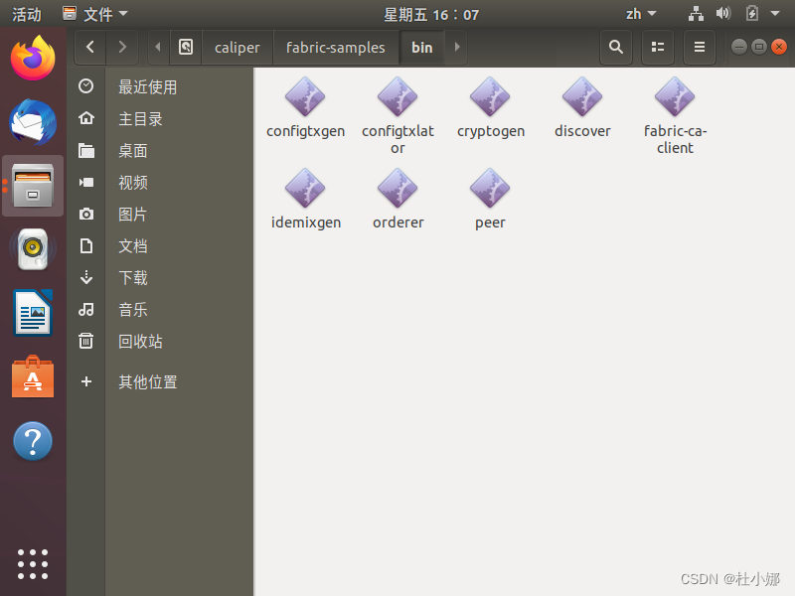Select the cryptogen file icon
This screenshot has width=795, height=596.
pyautogui.click(x=490, y=96)
